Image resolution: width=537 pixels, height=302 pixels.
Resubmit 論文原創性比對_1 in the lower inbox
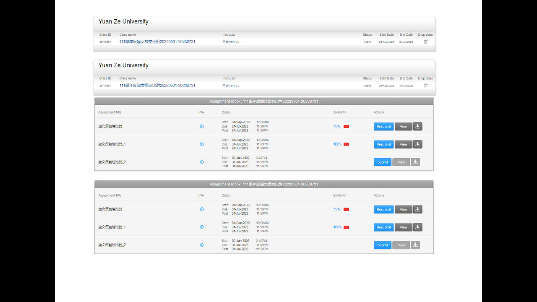(383, 227)
